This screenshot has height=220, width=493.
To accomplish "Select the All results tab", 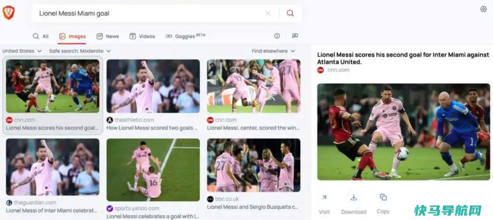I will click(41, 37).
